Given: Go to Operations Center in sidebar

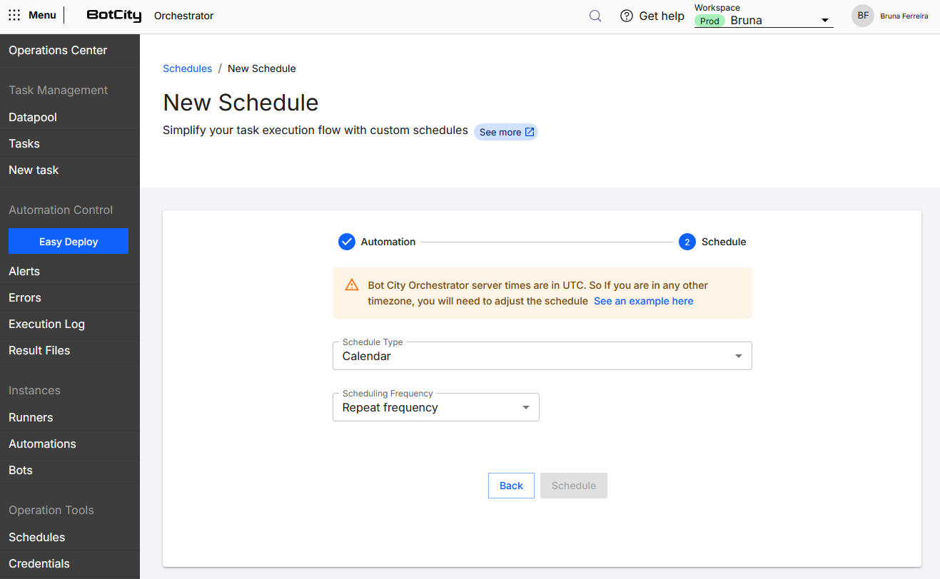Looking at the screenshot, I should pyautogui.click(x=70, y=50).
